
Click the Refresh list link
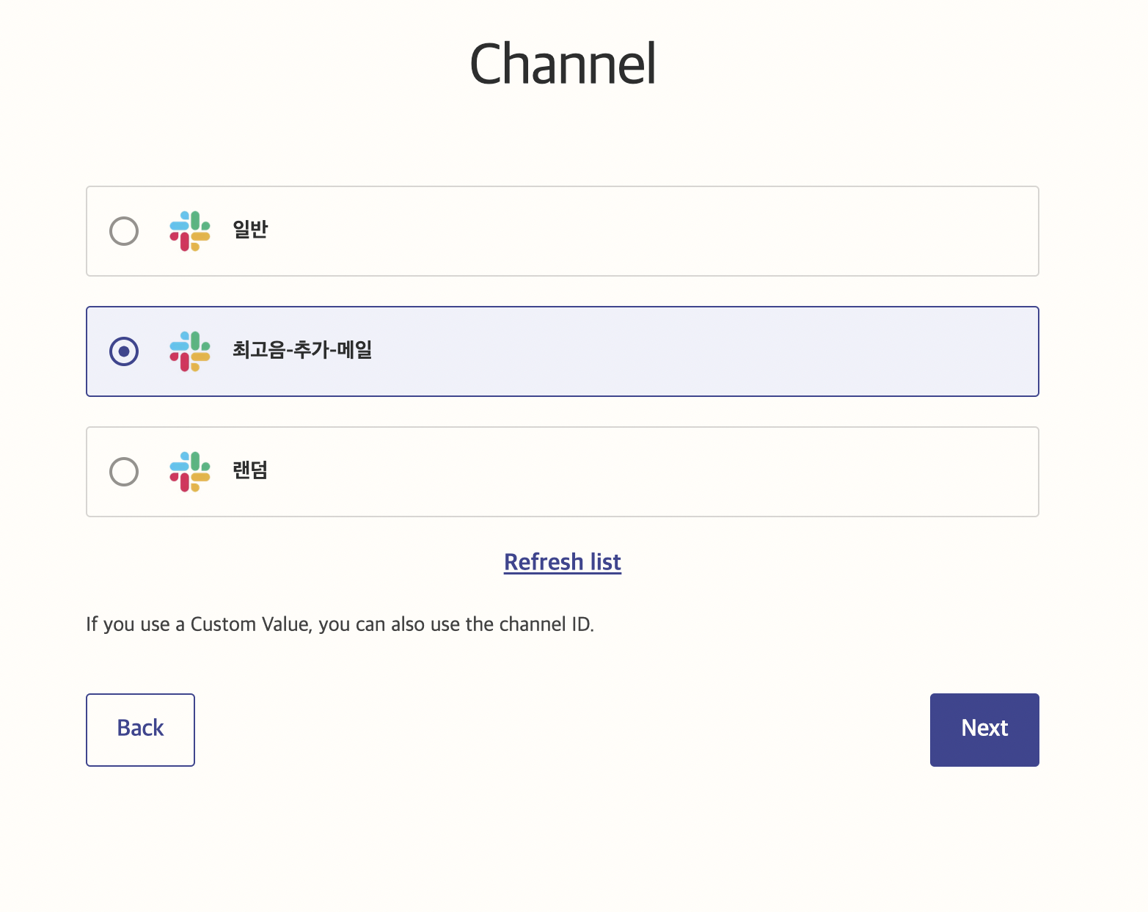click(563, 562)
